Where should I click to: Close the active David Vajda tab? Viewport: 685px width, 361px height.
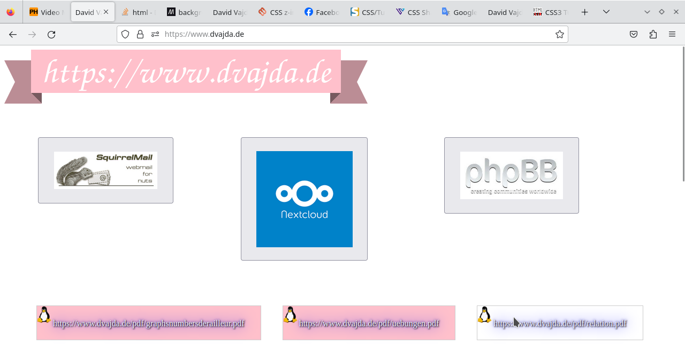[106, 12]
